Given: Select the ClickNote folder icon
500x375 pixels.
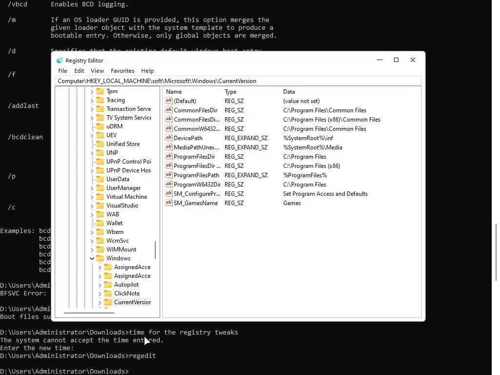Looking at the screenshot, I should [108, 293].
